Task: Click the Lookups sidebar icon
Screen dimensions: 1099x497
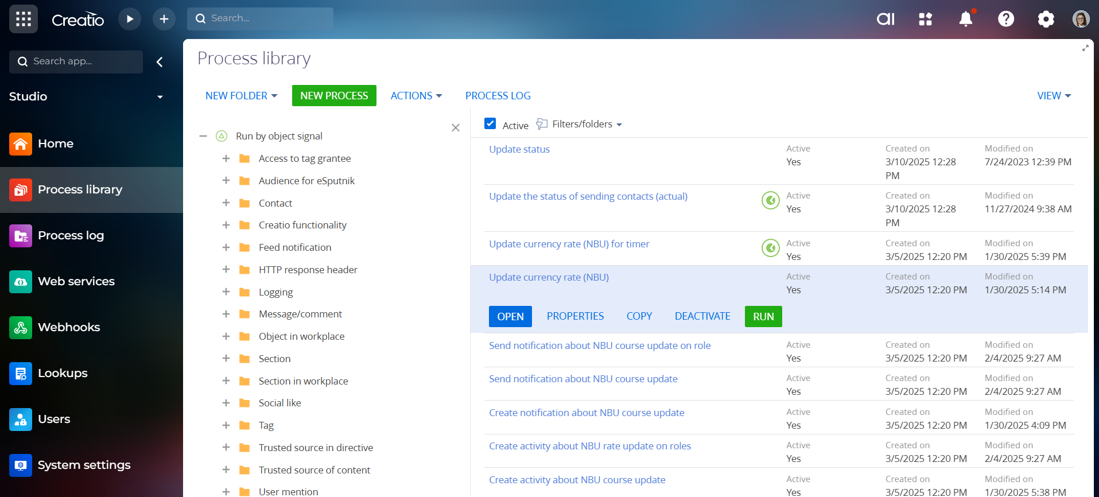Action: 21,373
